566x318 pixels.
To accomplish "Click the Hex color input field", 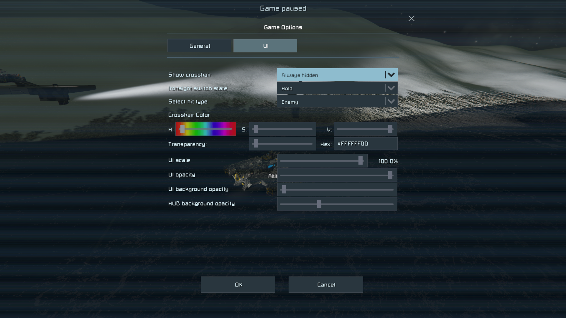I will [366, 144].
